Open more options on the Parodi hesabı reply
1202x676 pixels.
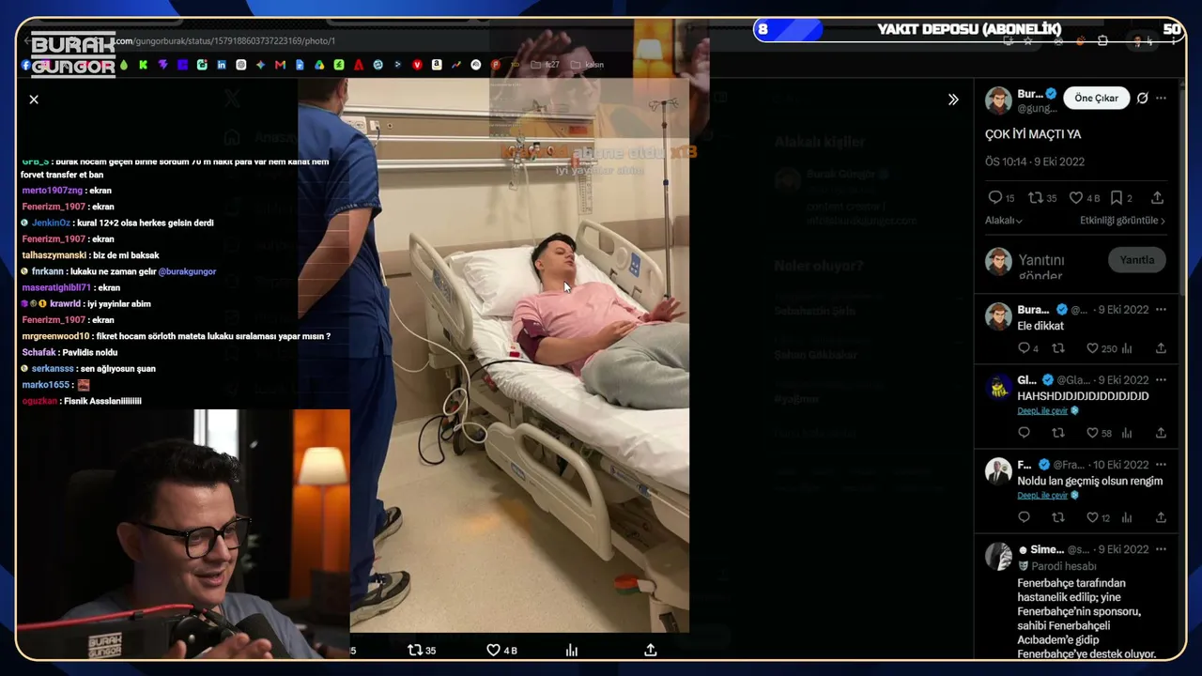point(1162,549)
